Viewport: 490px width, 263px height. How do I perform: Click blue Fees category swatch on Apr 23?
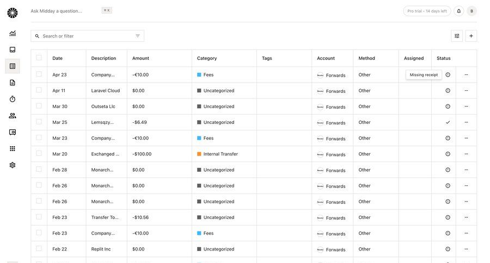199,75
